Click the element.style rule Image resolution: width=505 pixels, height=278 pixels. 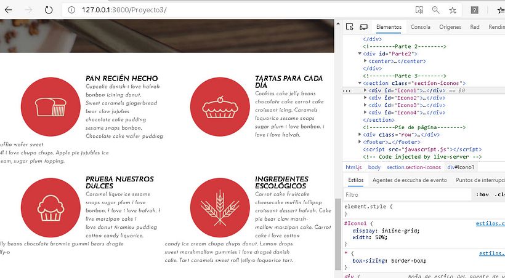coord(368,207)
